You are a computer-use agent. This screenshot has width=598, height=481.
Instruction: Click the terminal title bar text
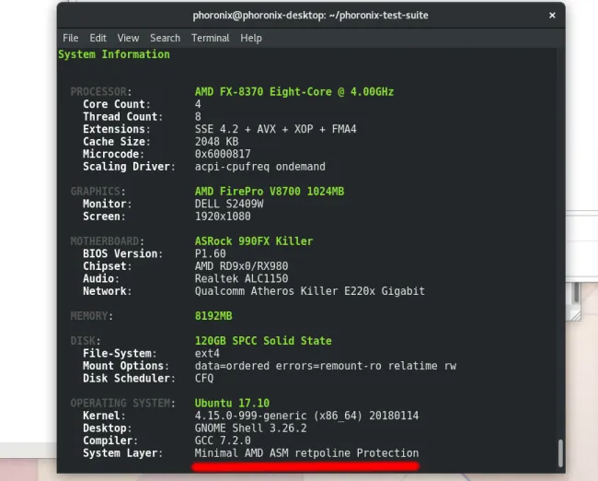pos(310,16)
